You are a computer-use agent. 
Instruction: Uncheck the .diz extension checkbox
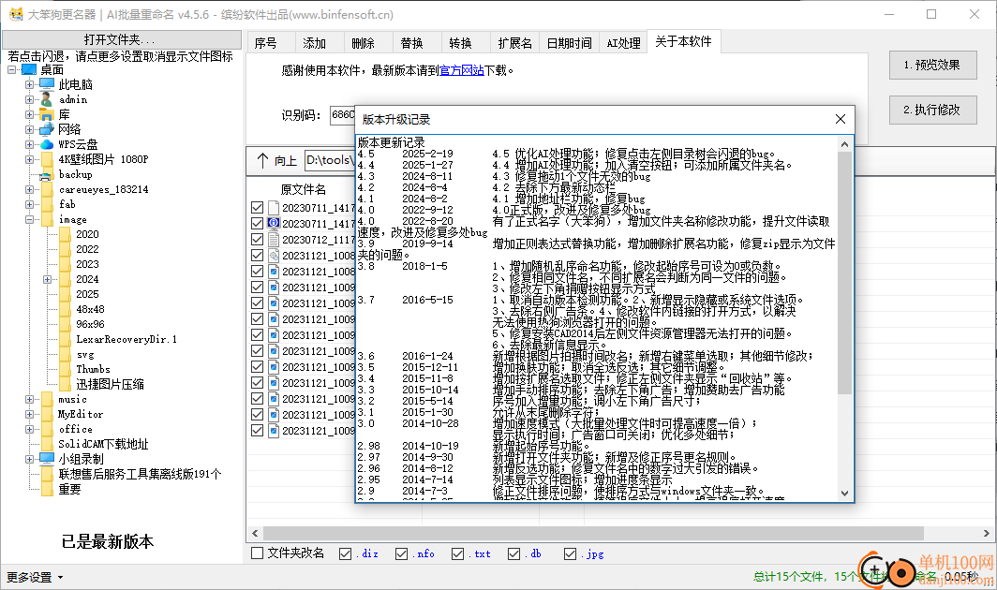point(345,553)
